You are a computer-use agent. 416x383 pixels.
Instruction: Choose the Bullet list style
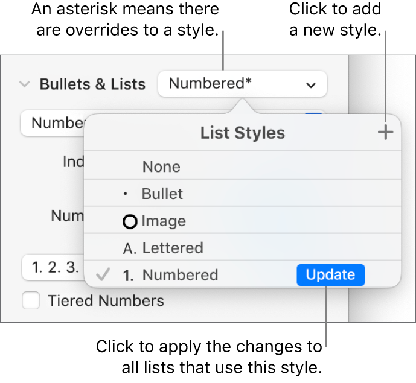coord(162,194)
